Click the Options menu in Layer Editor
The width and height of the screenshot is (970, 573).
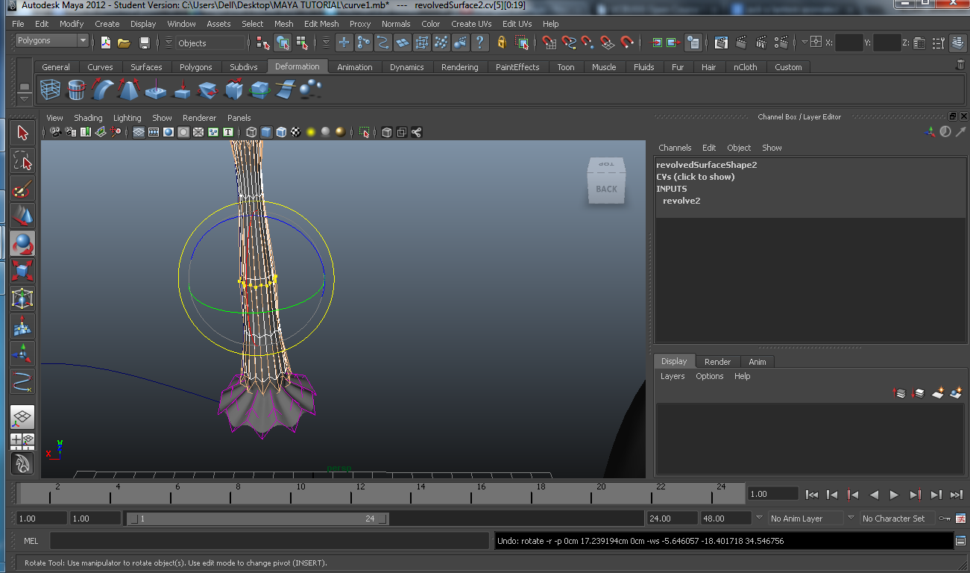pyautogui.click(x=710, y=376)
